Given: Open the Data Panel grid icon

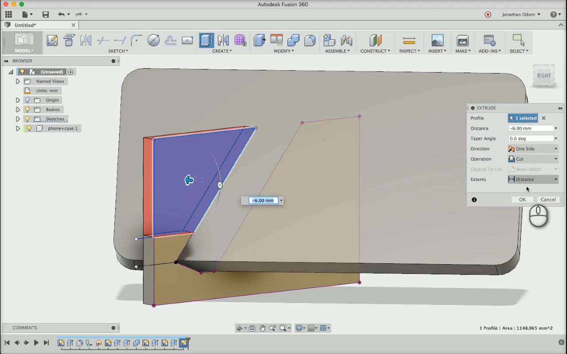Looking at the screenshot, I should coord(8,15).
